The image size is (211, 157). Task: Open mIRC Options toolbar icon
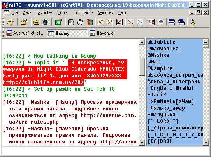24,22
